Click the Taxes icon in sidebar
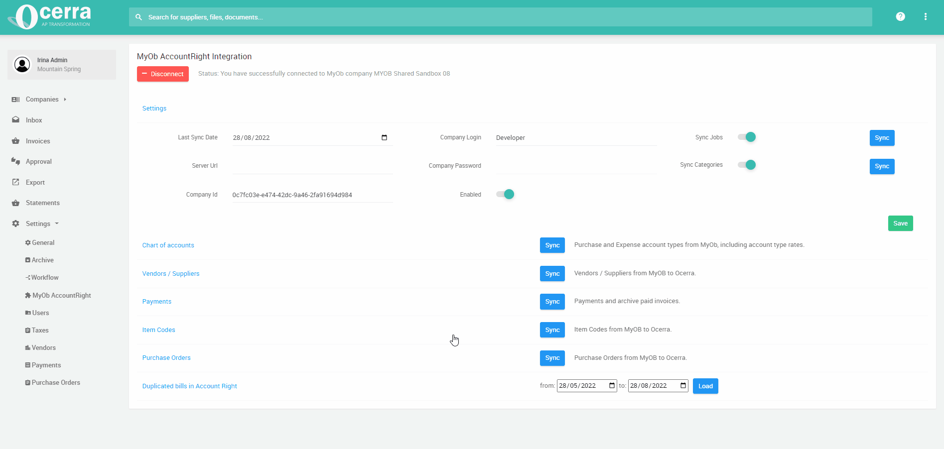This screenshot has width=944, height=449. 28,330
